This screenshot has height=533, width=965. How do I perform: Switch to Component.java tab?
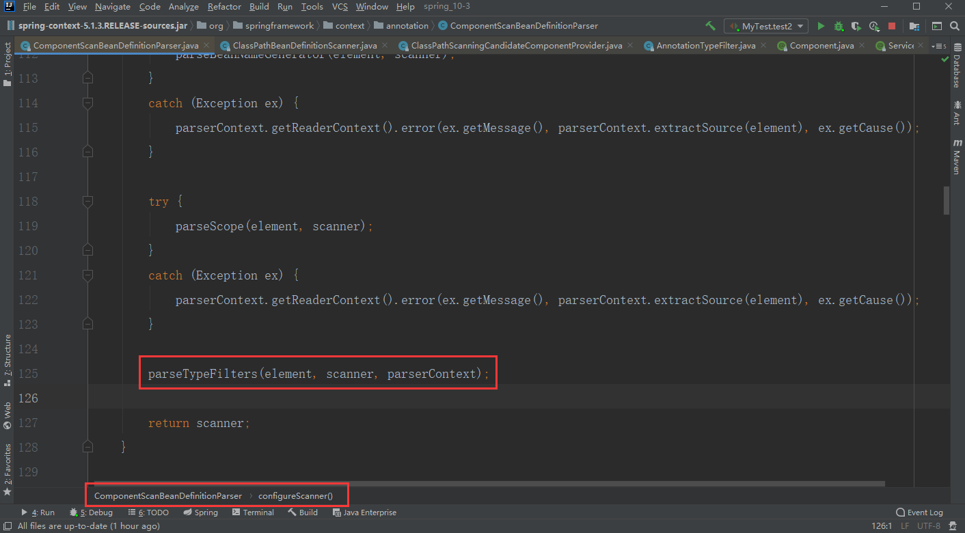tap(821, 46)
